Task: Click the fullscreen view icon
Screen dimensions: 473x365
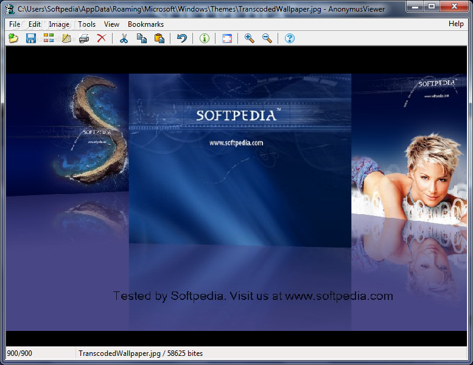Action: (x=227, y=38)
